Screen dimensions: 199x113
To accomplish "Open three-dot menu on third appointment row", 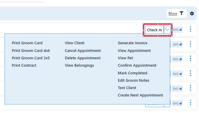I will coord(190,58).
